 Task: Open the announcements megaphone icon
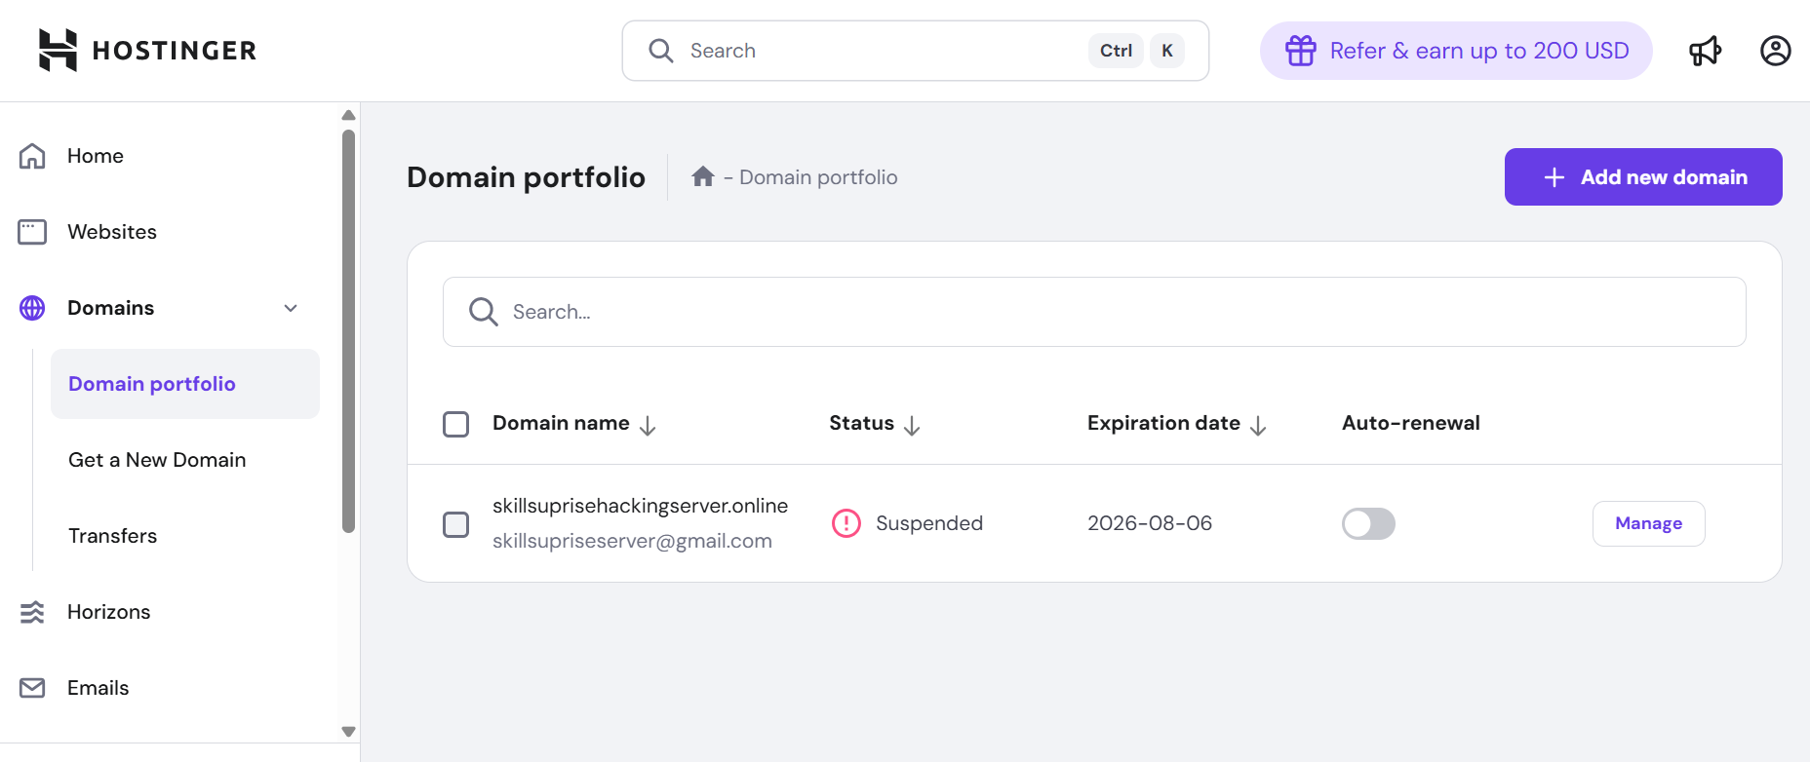pyautogui.click(x=1705, y=51)
